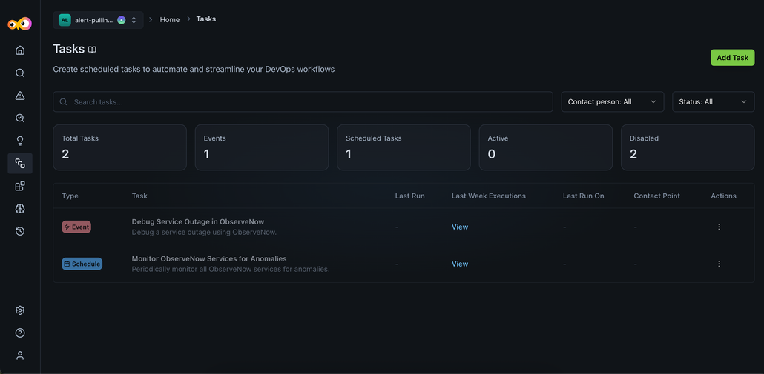The width and height of the screenshot is (764, 374).
Task: Click the Type column header
Action: coord(70,196)
